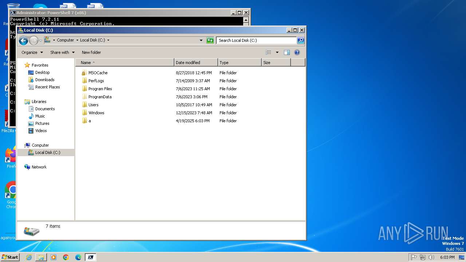Open Windows Media Player from taskbar
Image resolution: width=466 pixels, height=262 pixels.
pos(54,257)
